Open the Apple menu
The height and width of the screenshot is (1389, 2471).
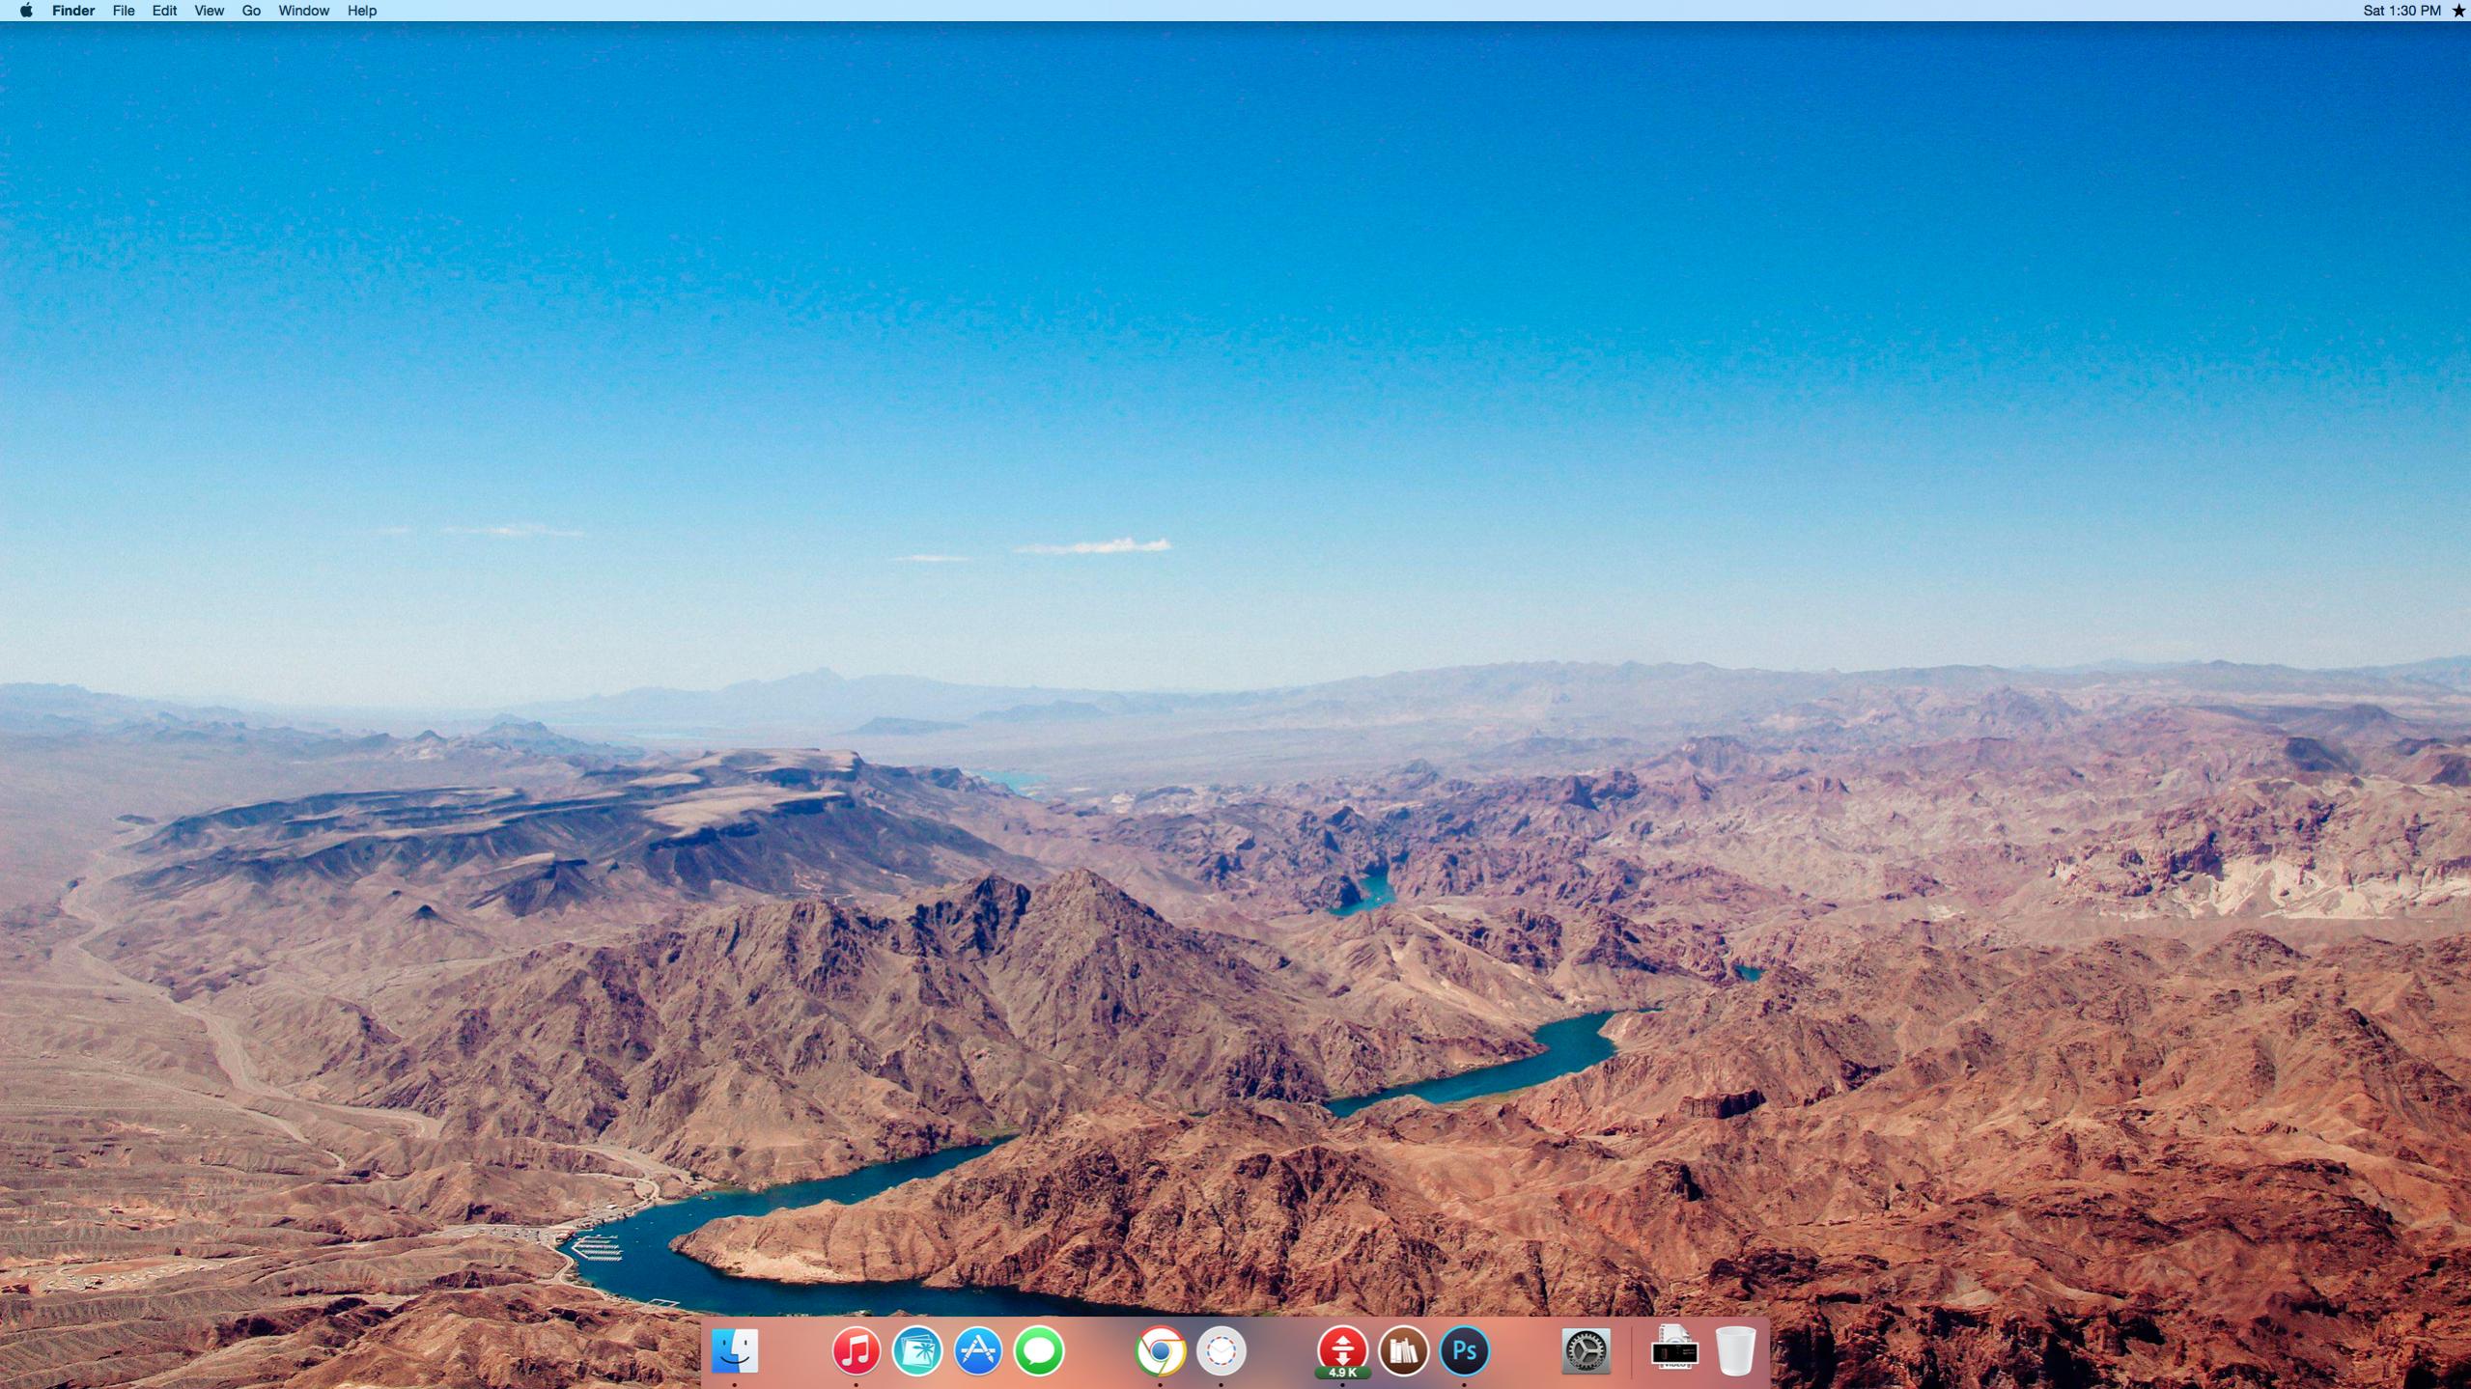coord(26,11)
